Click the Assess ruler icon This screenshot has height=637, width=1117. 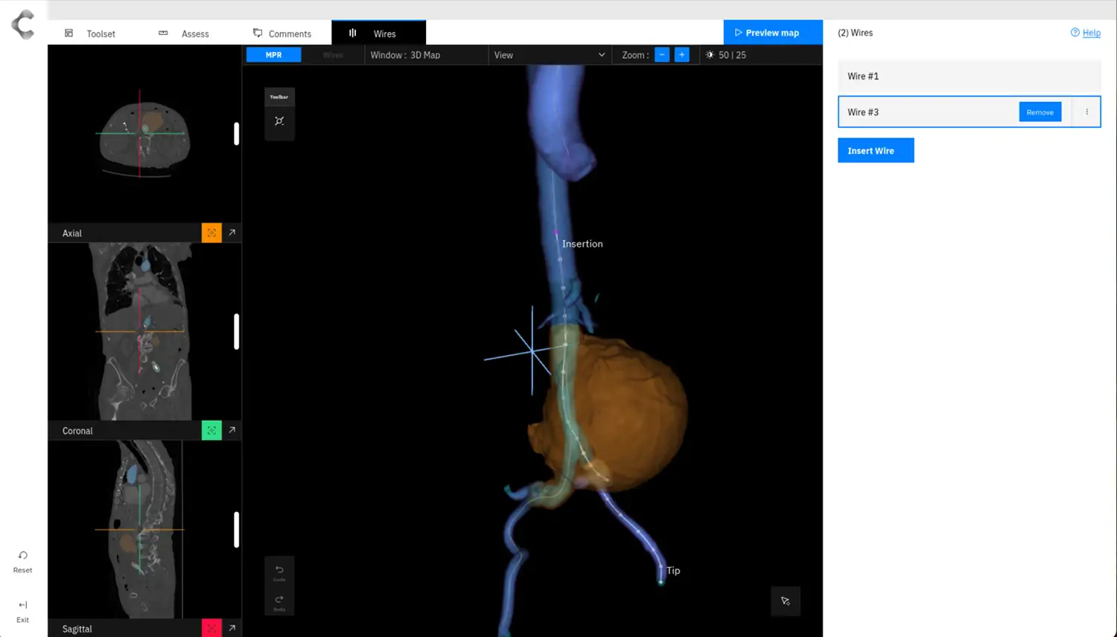tap(163, 33)
